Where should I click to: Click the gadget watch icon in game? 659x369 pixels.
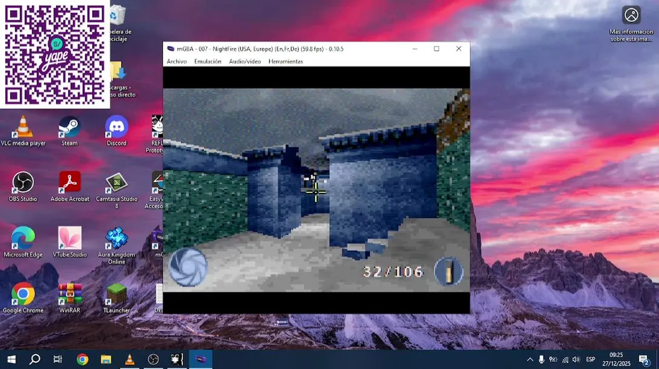[188, 267]
